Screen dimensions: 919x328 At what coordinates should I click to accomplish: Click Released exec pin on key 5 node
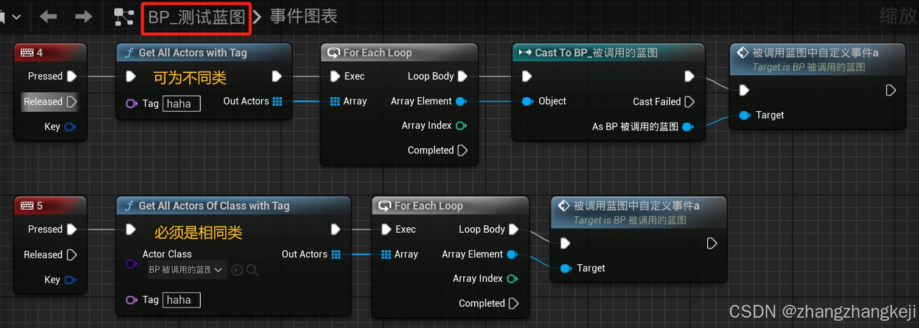tap(72, 255)
